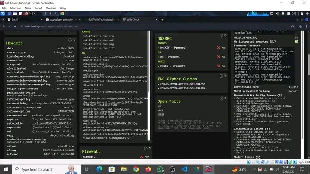
Task: Open Visual Studio Code from Windows taskbar
Action: (x=184, y=169)
